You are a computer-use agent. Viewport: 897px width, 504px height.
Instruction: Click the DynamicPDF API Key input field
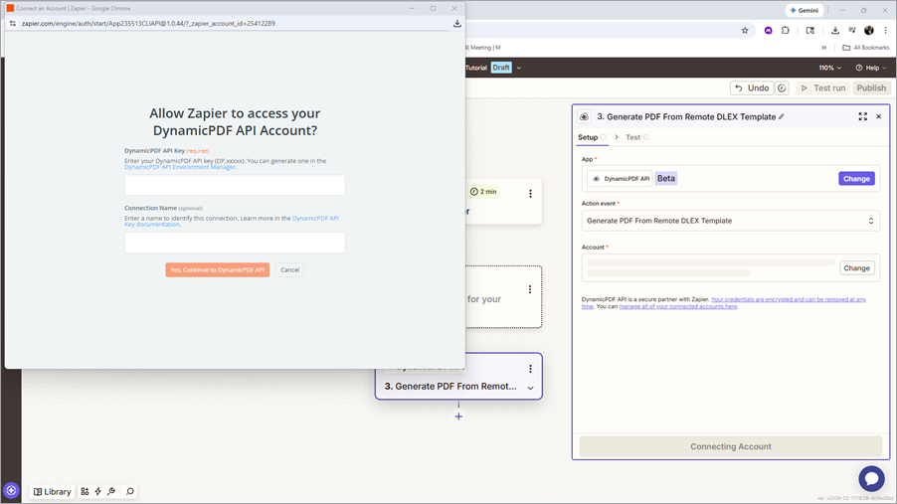pyautogui.click(x=235, y=186)
